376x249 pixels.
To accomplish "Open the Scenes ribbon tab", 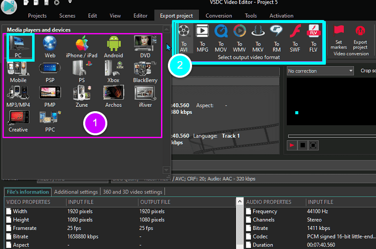I will coord(67,16).
